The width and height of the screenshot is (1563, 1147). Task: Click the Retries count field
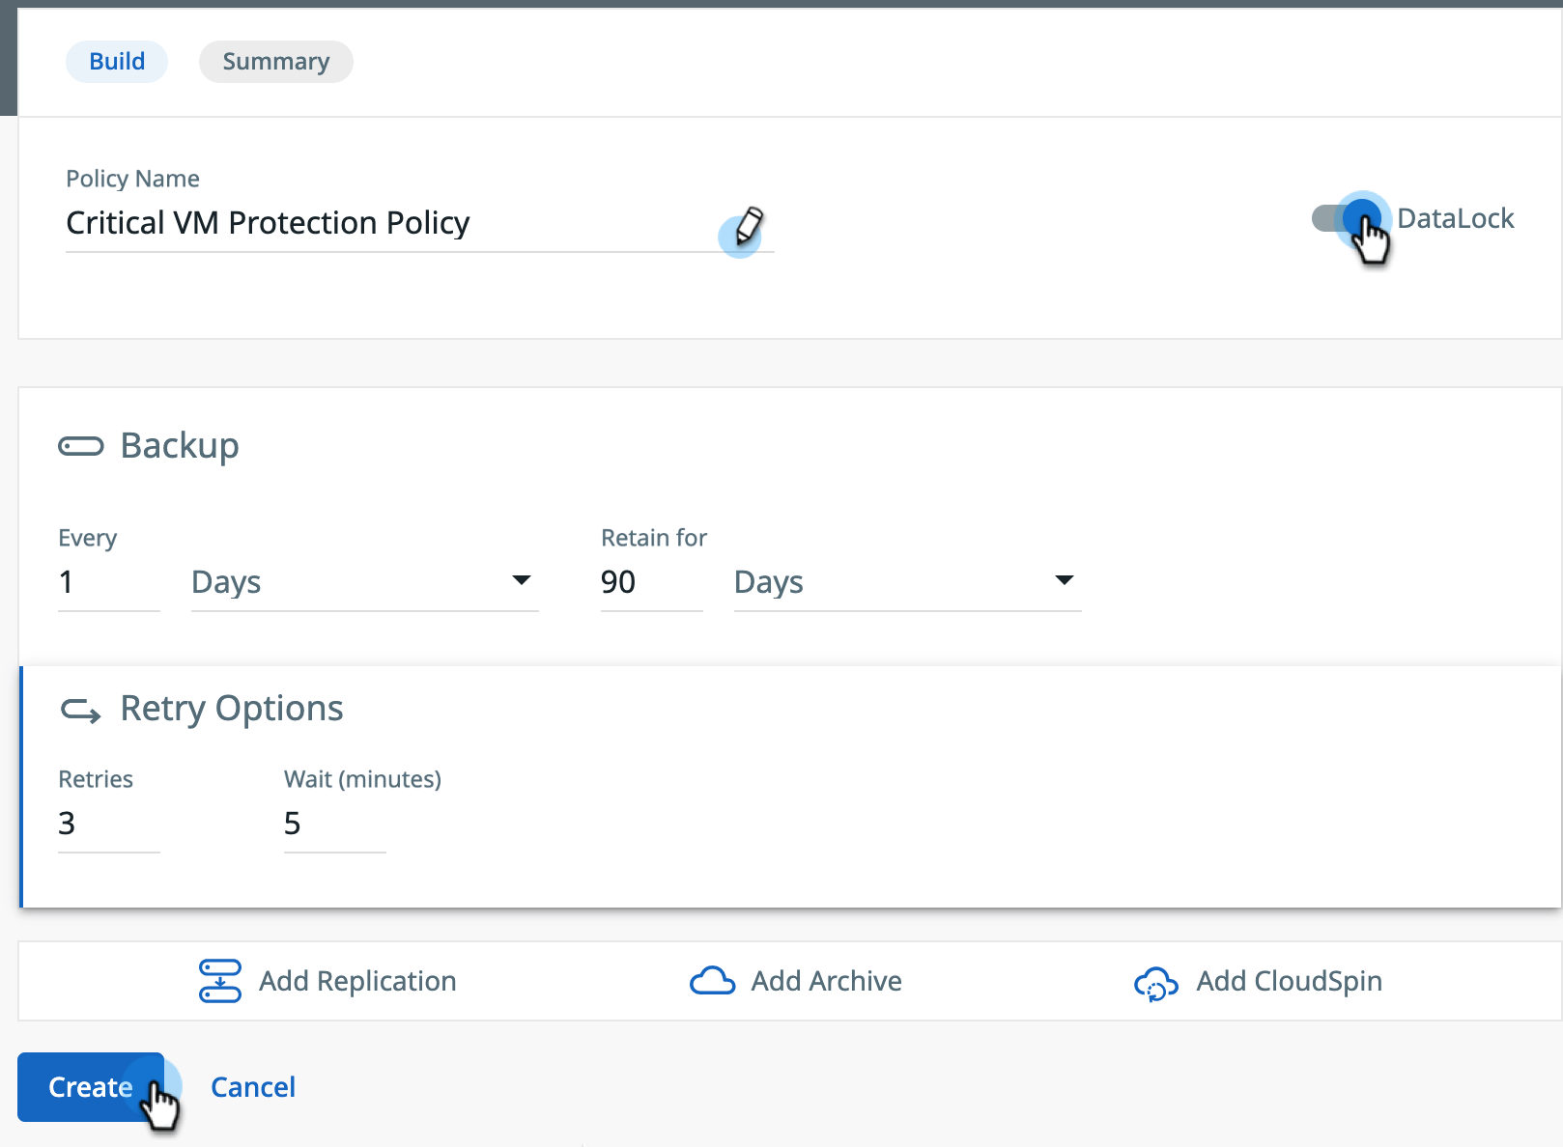tap(108, 824)
